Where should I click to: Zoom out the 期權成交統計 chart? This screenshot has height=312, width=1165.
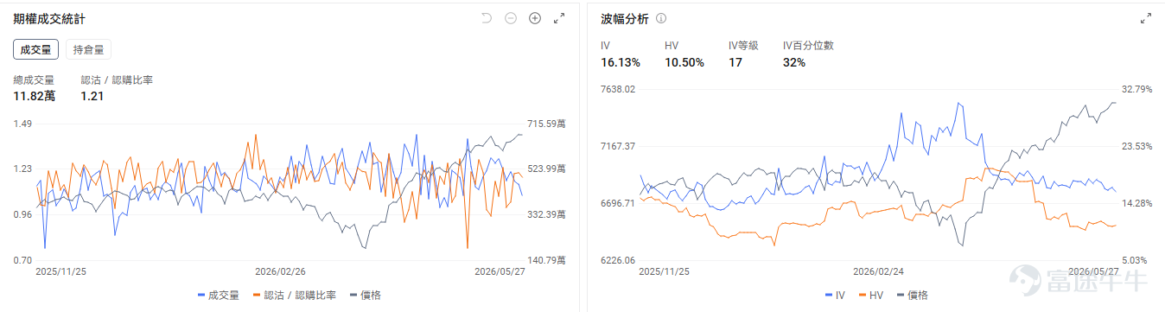tap(511, 18)
